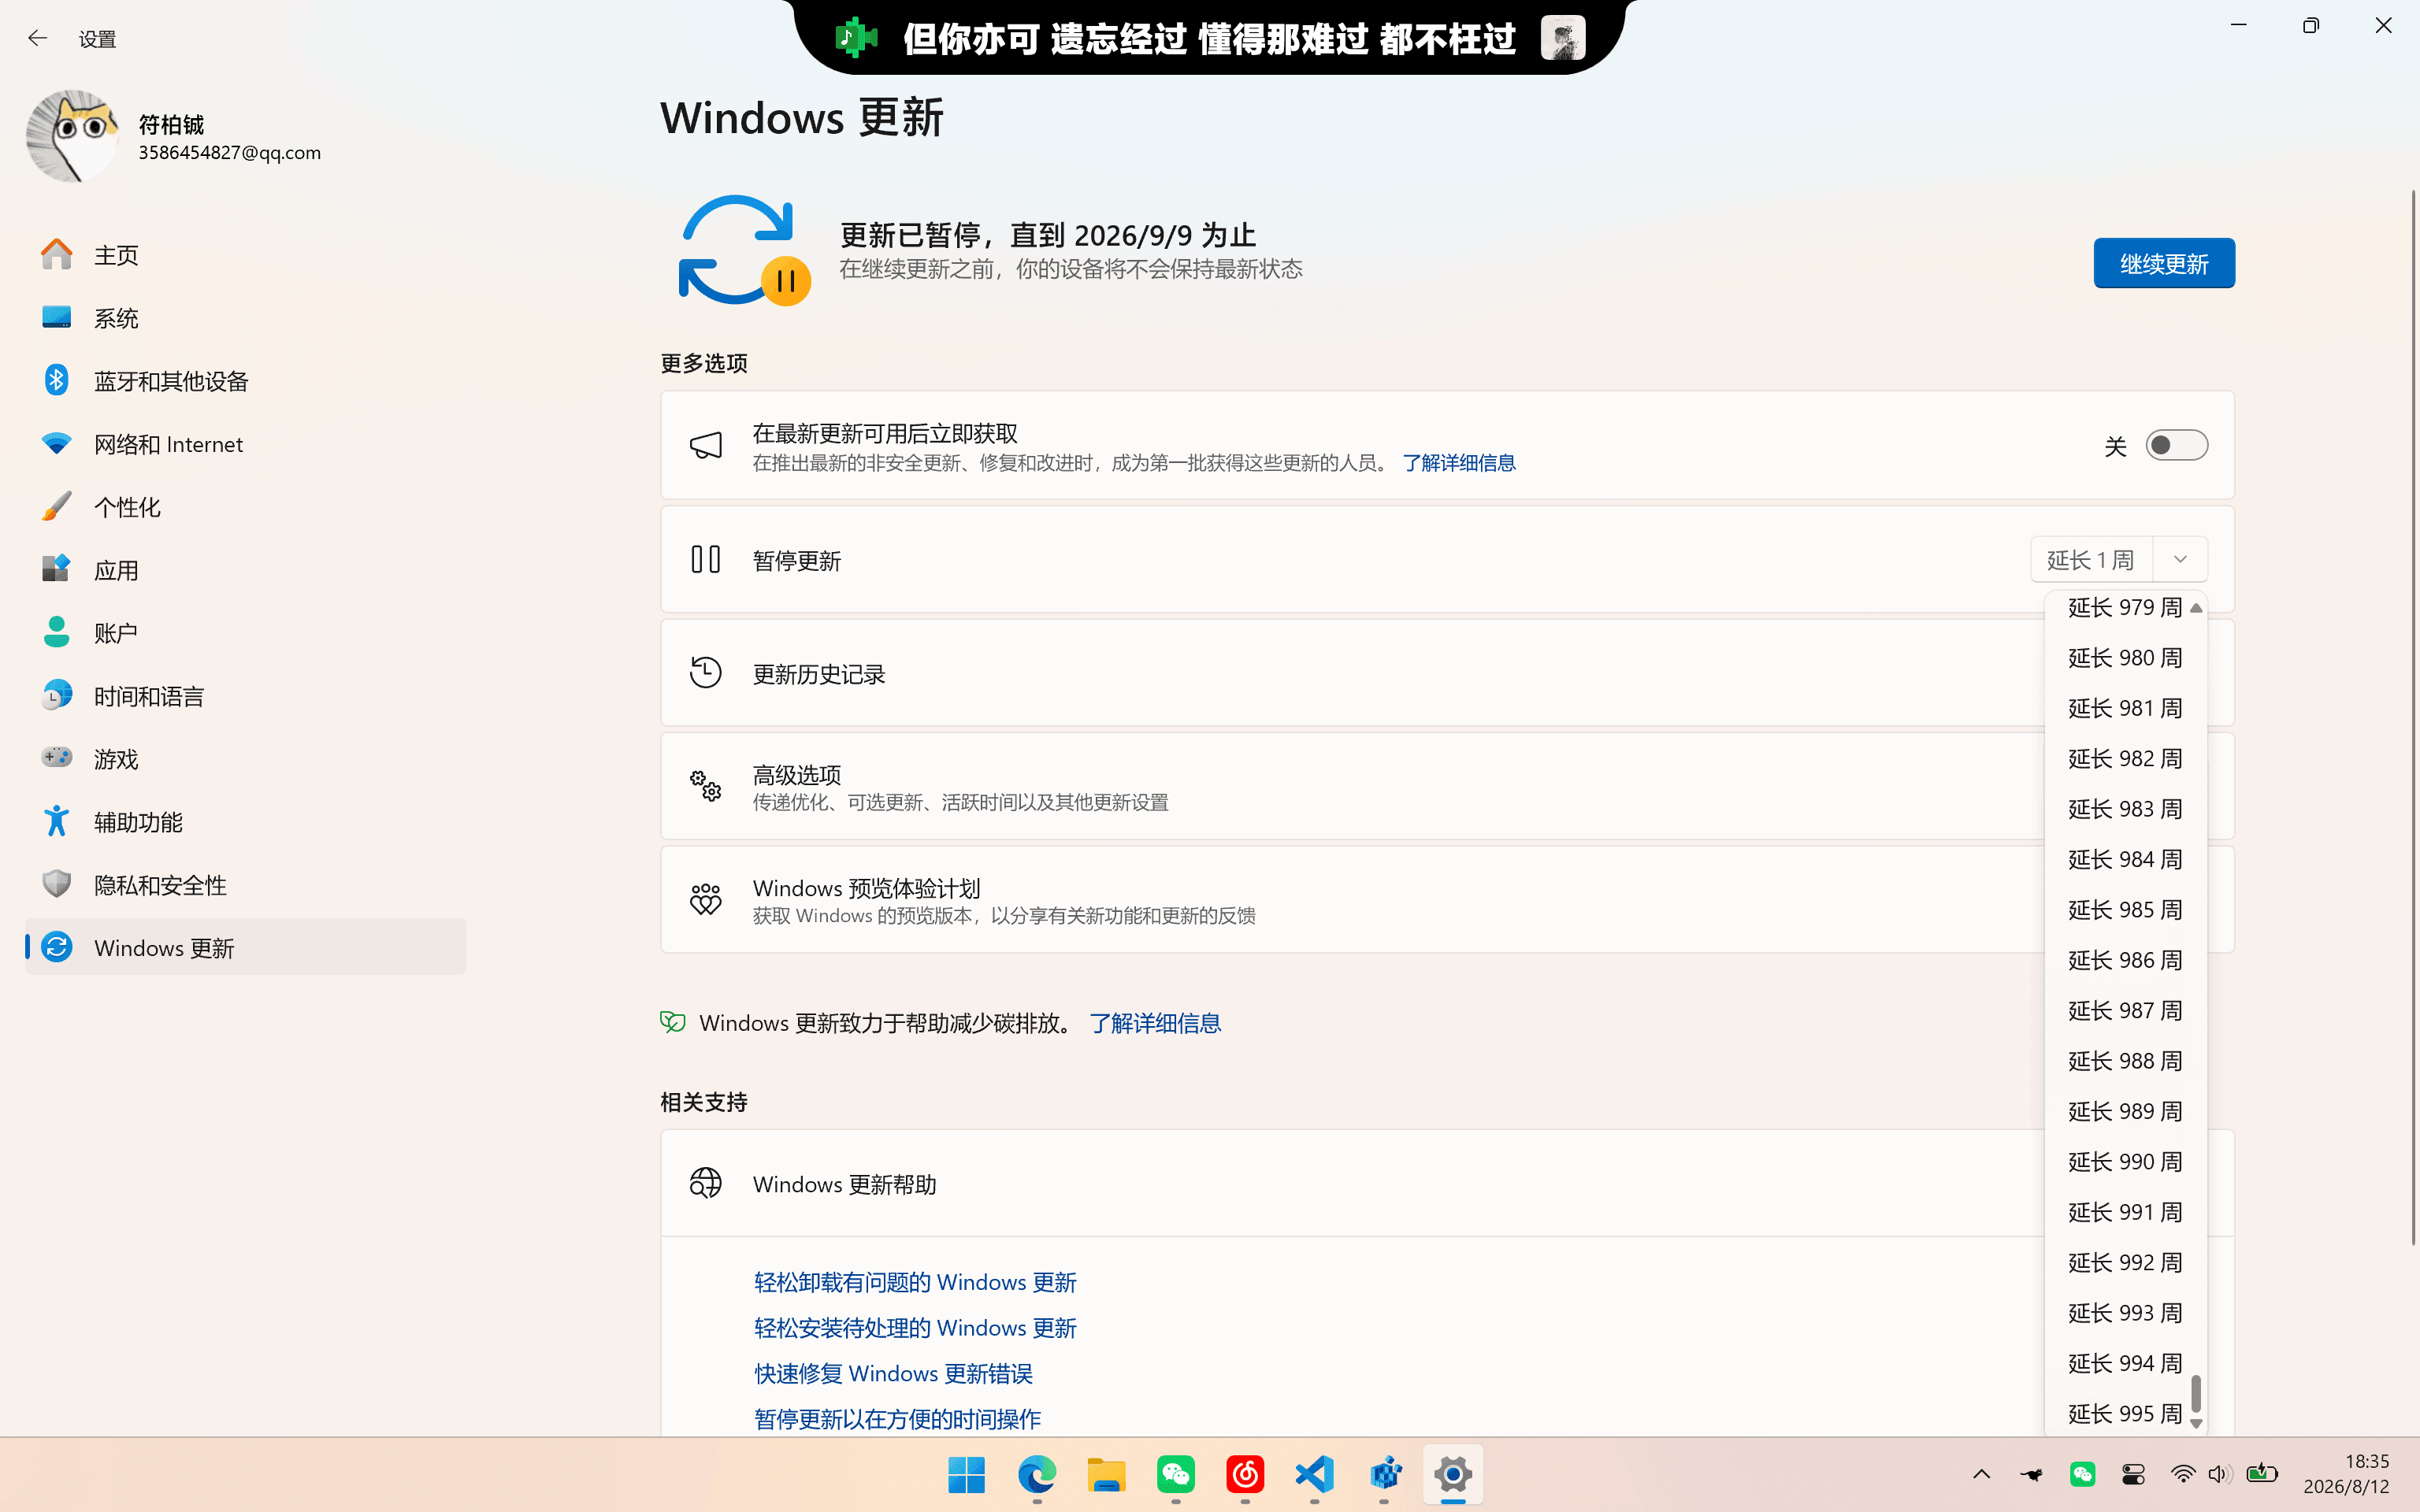Open the clock showing 18:35

click(x=2346, y=1474)
